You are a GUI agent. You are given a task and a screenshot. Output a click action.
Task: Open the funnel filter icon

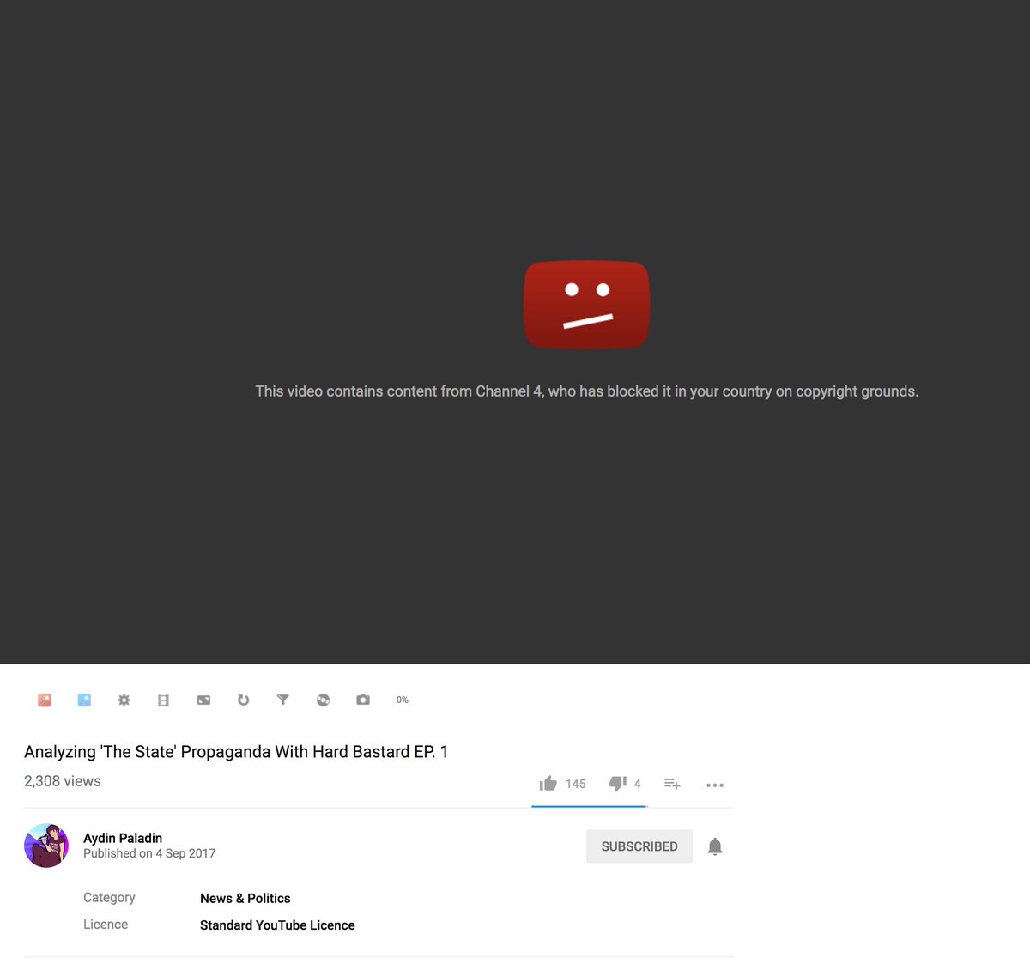click(x=283, y=700)
